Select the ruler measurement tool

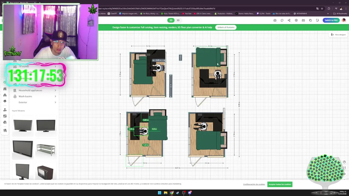click(303, 20)
